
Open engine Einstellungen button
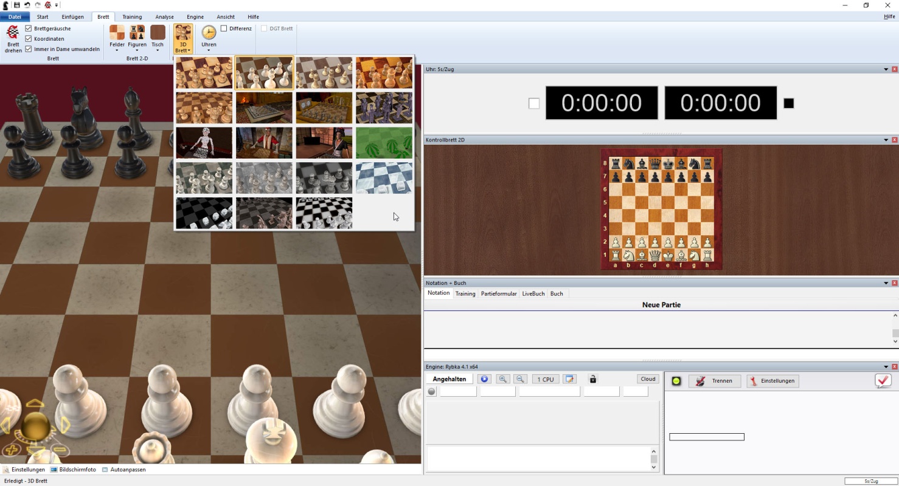point(772,381)
